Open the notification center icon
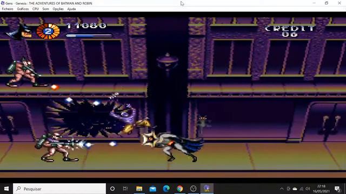Screen dimensions: 346x194 coord(337,189)
